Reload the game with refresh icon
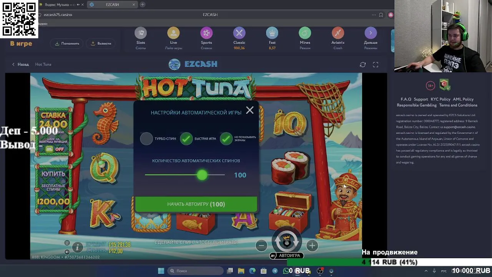The height and width of the screenshot is (277, 492). [363, 65]
